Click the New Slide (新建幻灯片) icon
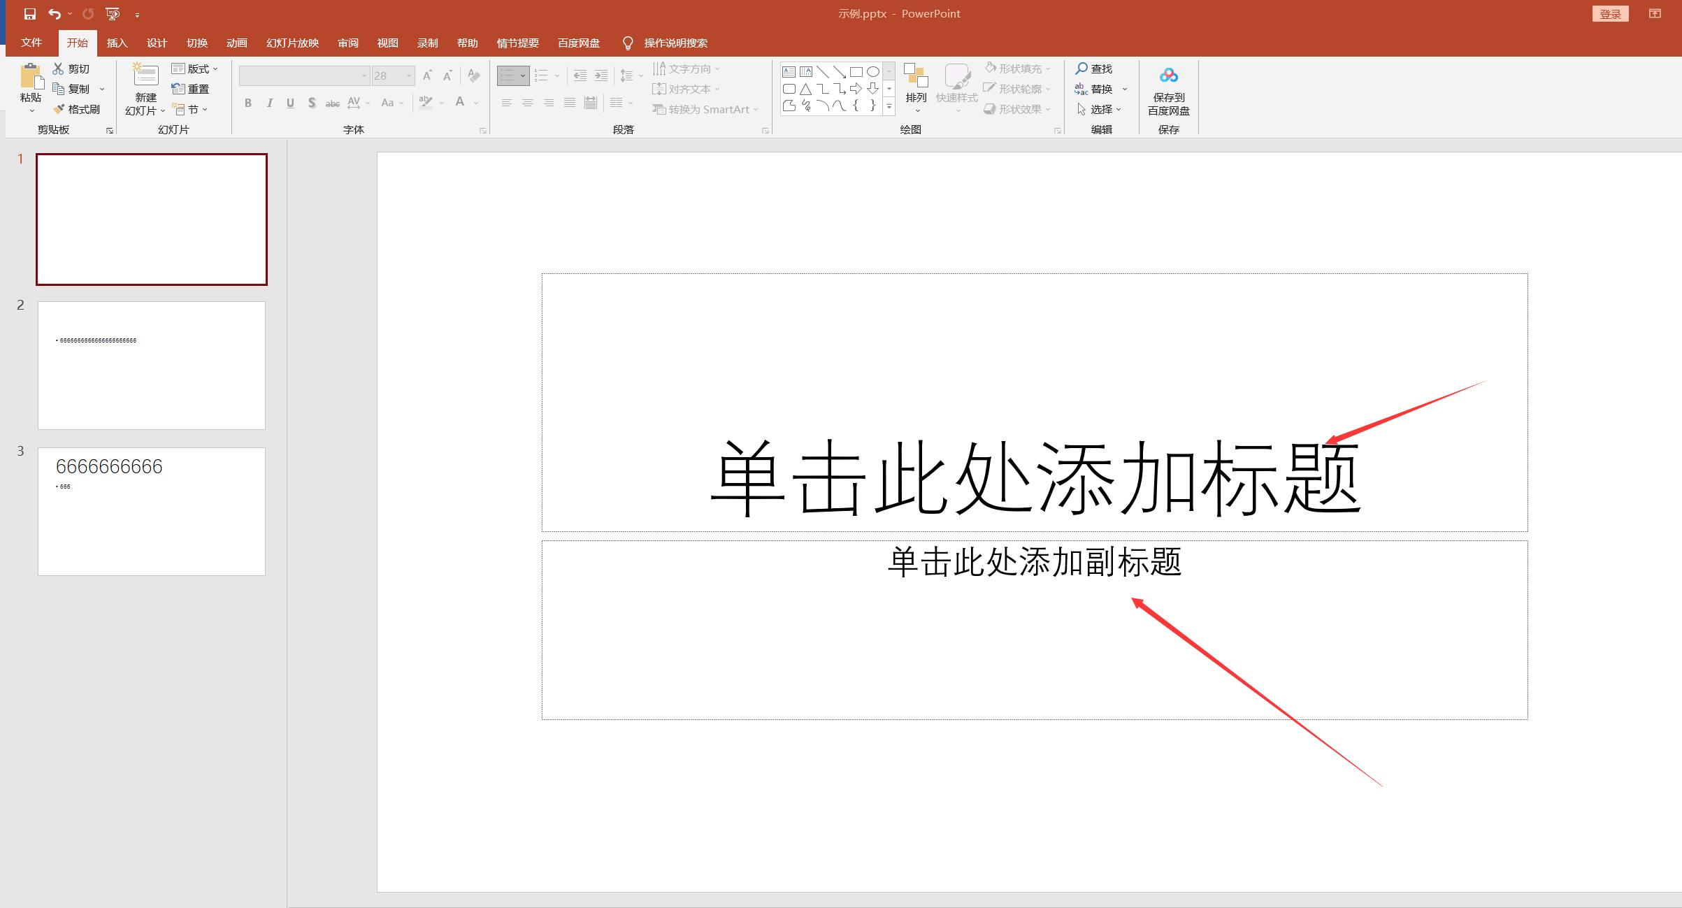Image resolution: width=1682 pixels, height=908 pixels. [x=146, y=75]
